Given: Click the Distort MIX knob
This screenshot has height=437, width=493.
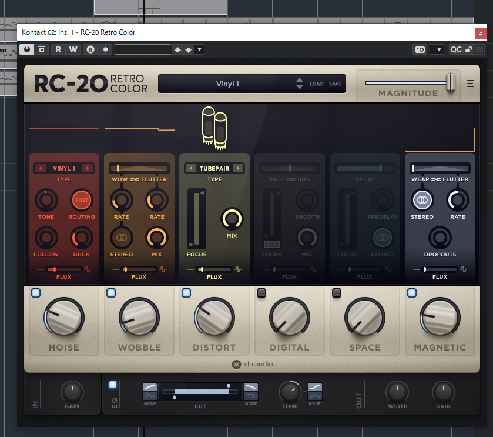Looking at the screenshot, I should [232, 219].
